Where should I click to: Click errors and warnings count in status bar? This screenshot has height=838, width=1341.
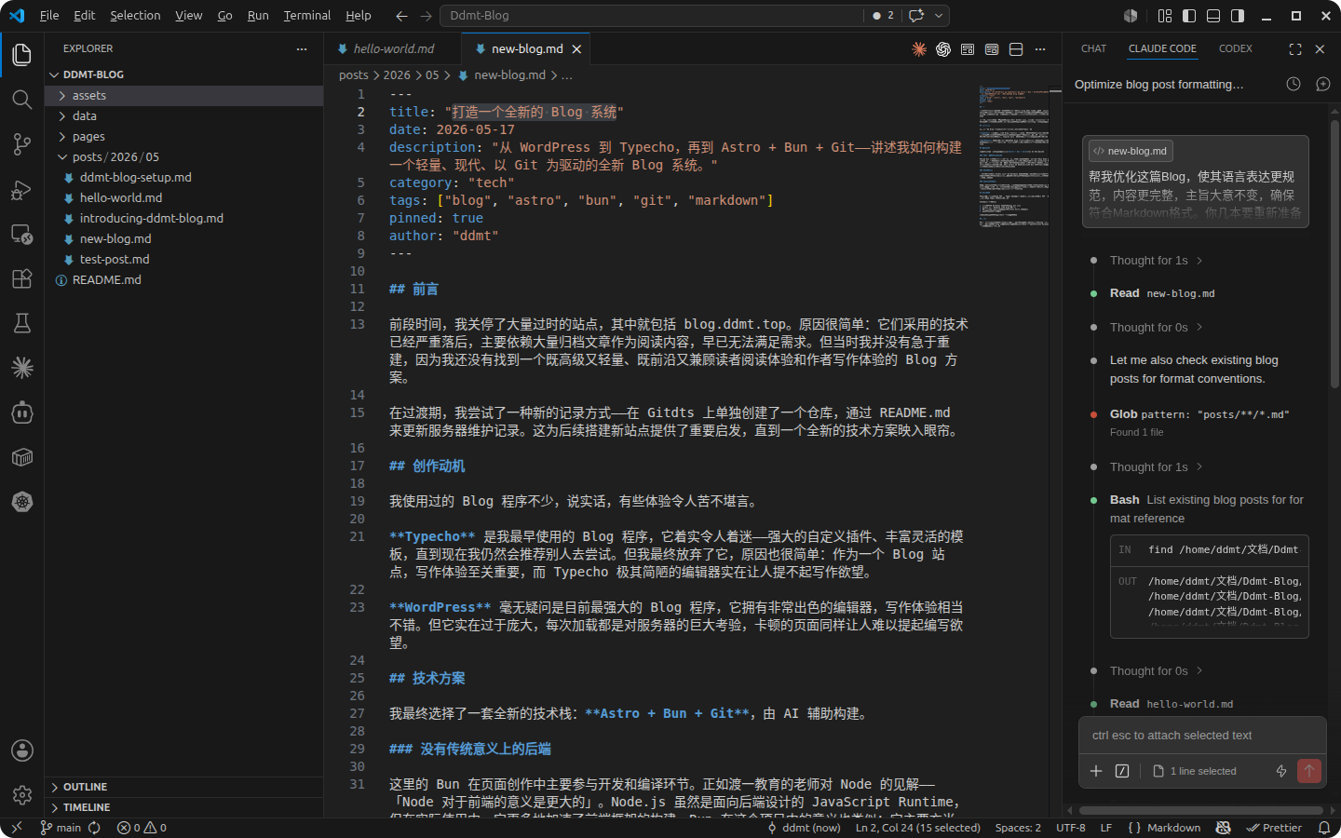point(142,828)
